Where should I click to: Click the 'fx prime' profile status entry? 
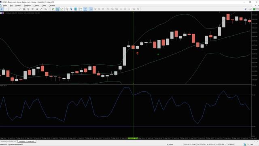[170, 144]
